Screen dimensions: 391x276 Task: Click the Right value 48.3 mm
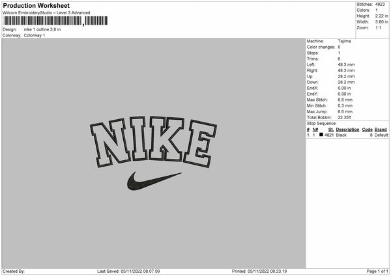pos(346,70)
